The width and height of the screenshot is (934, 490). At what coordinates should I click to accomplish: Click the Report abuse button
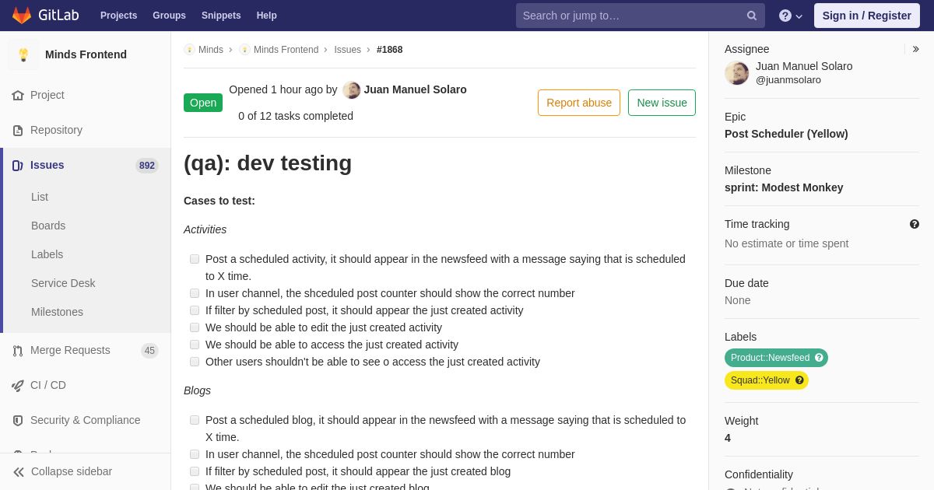pos(579,103)
